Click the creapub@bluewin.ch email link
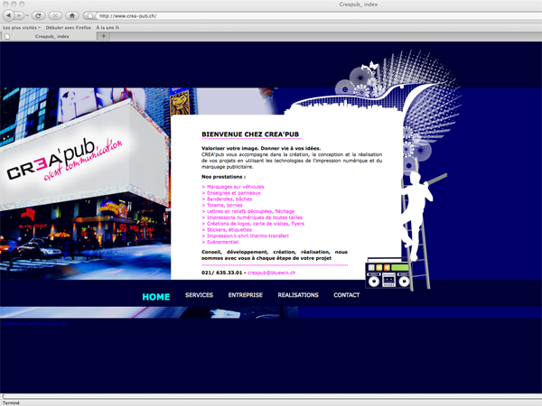 271,272
